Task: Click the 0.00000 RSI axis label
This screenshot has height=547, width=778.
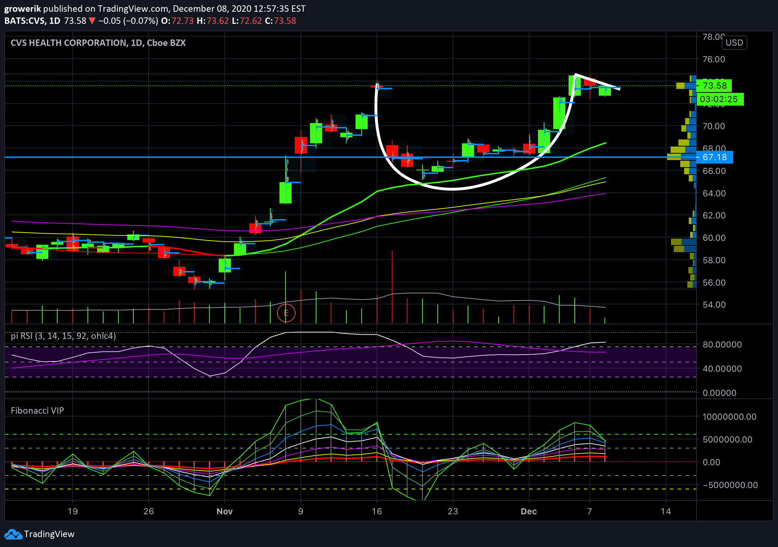Action: point(720,393)
